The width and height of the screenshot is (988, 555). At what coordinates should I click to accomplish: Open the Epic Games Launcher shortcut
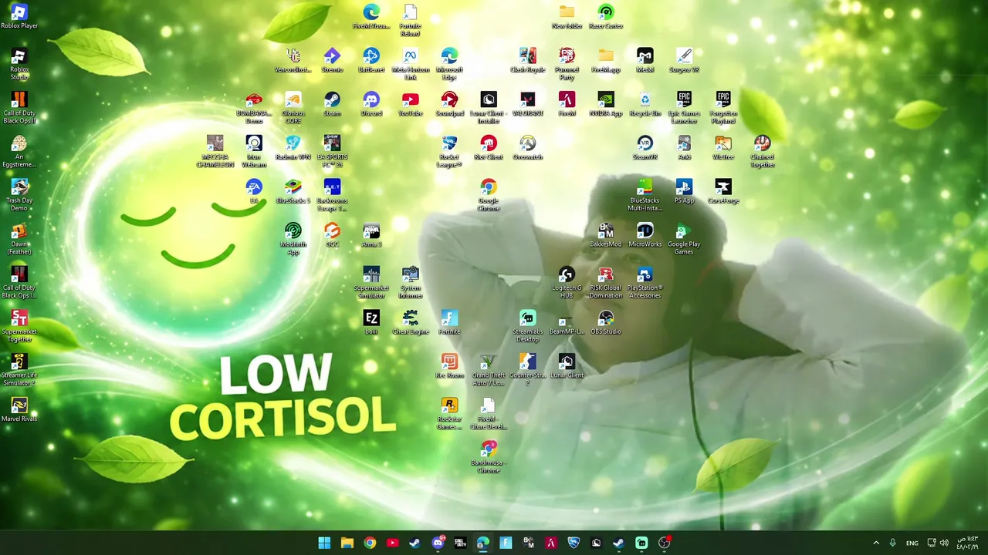[684, 108]
